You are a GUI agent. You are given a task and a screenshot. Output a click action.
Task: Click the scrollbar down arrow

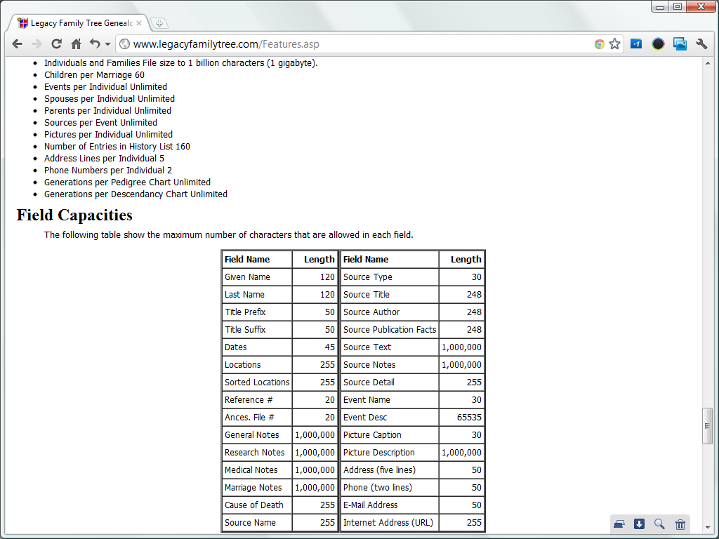(x=708, y=528)
